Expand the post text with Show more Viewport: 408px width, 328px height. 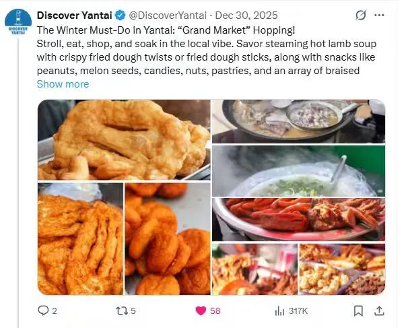tap(63, 84)
